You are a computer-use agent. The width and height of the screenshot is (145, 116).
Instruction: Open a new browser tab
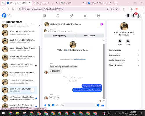(116, 3)
